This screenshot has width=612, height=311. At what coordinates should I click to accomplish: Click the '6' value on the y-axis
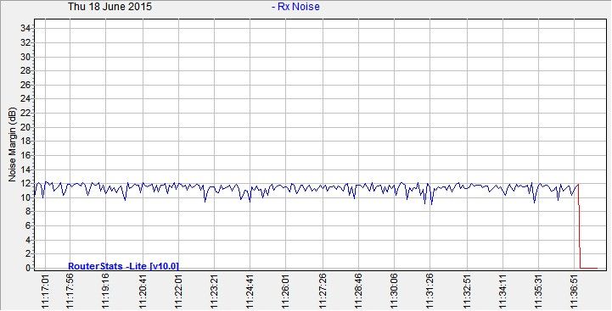pyautogui.click(x=29, y=225)
